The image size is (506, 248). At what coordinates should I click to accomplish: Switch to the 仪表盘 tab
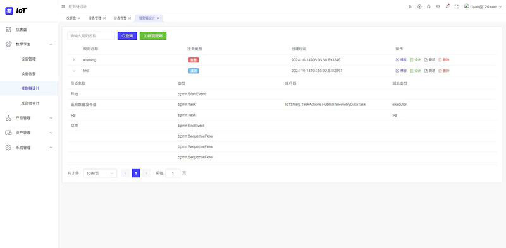71,18
